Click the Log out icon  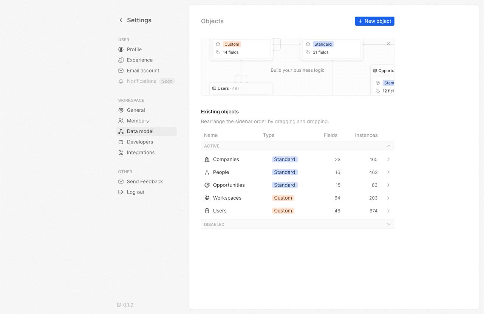coord(121,192)
